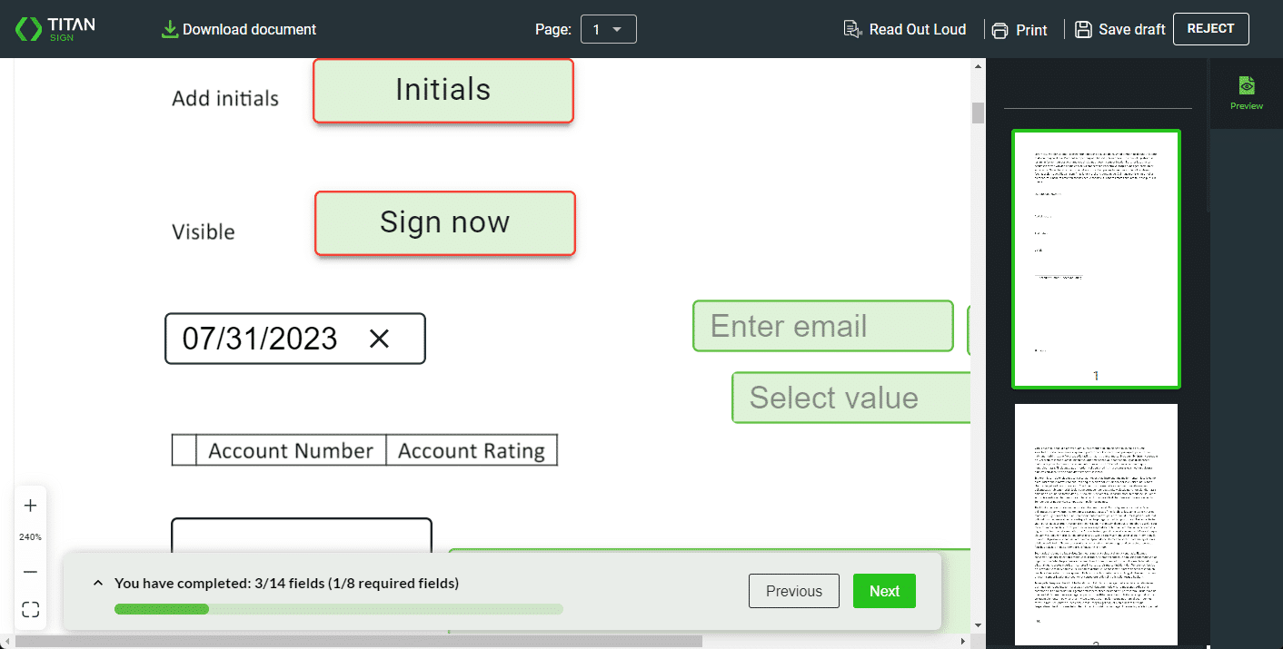
Task: Clear the date with the X icon
Action: point(379,339)
